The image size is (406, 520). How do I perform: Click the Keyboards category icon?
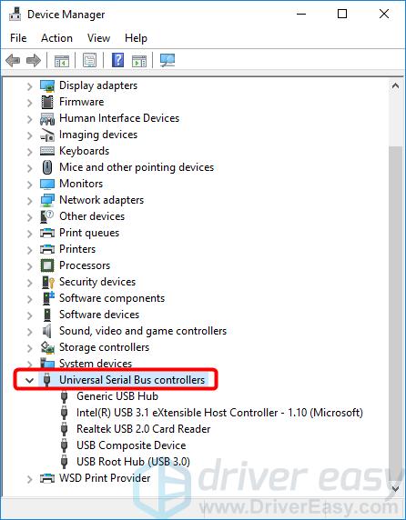[47, 151]
